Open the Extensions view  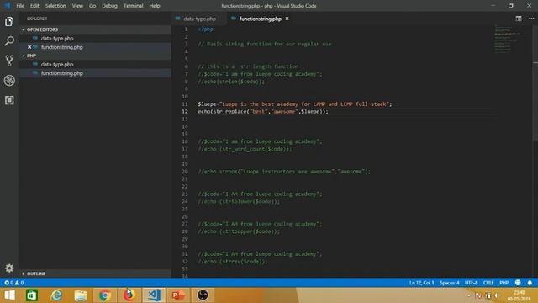click(x=9, y=100)
